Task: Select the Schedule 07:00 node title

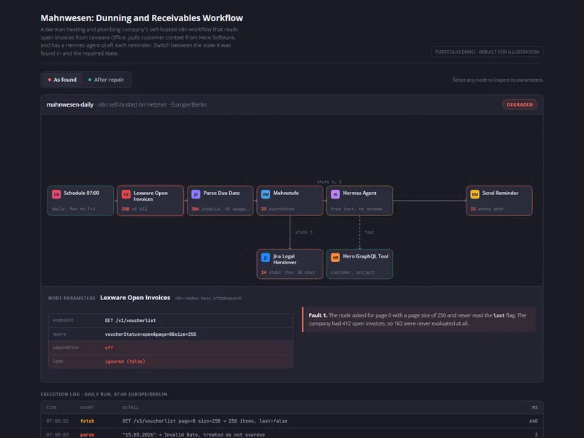Action: (x=82, y=193)
